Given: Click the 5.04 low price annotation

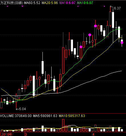Looking at the screenshot, I should pyautogui.click(x=23, y=109).
